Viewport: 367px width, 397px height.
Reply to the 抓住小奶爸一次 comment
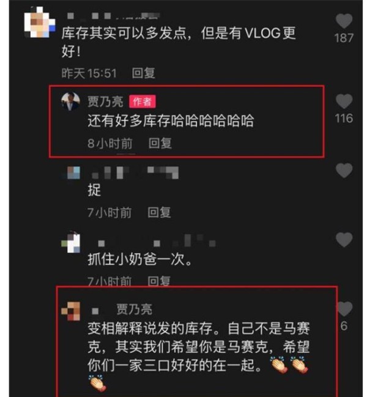click(x=159, y=281)
